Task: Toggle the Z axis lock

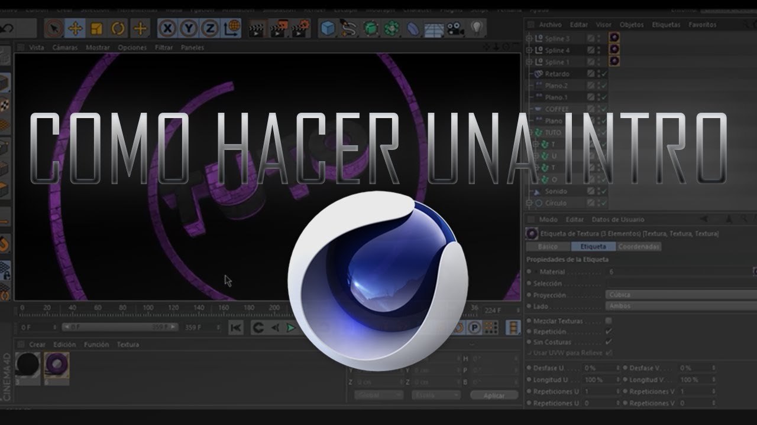Action: click(209, 28)
